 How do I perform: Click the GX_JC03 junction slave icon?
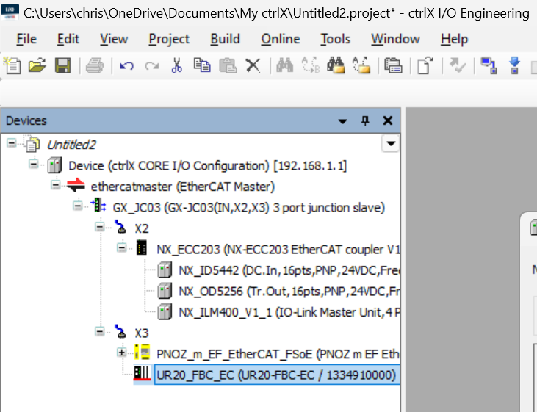[x=98, y=206]
